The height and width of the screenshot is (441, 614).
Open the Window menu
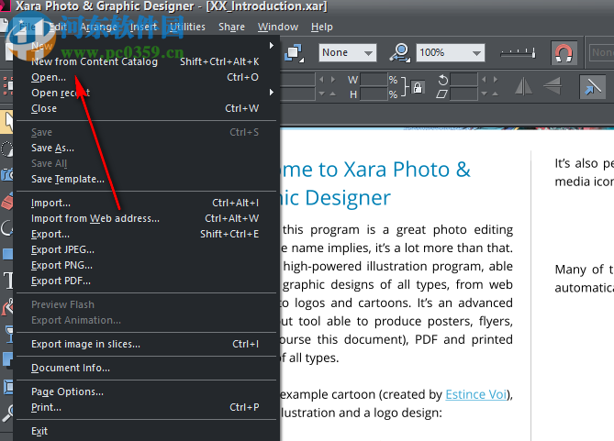278,27
